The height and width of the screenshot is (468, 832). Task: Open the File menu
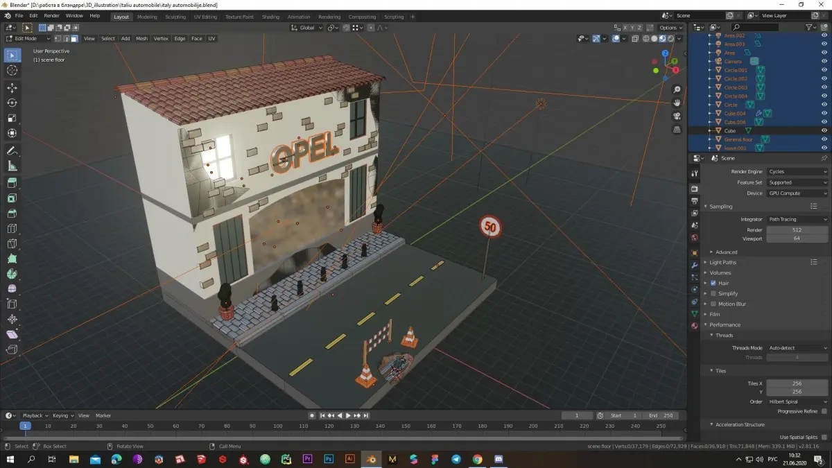[18, 15]
